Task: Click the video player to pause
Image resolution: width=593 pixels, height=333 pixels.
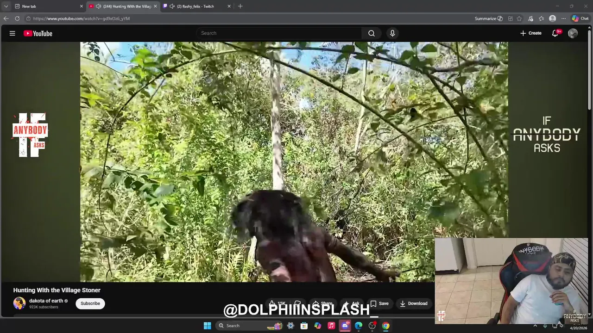Action: pyautogui.click(x=294, y=162)
